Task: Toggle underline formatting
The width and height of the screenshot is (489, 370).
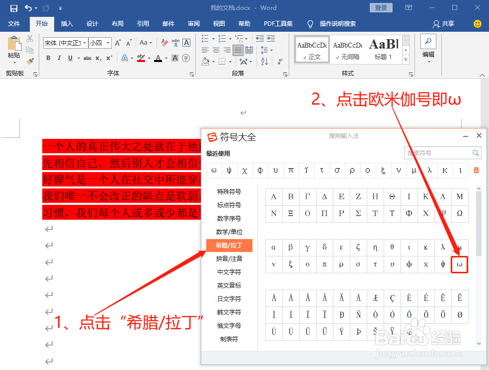Action: click(70, 58)
